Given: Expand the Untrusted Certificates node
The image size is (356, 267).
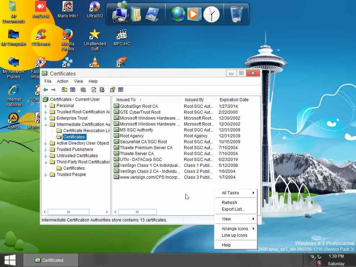Looking at the screenshot, I should (46, 156).
